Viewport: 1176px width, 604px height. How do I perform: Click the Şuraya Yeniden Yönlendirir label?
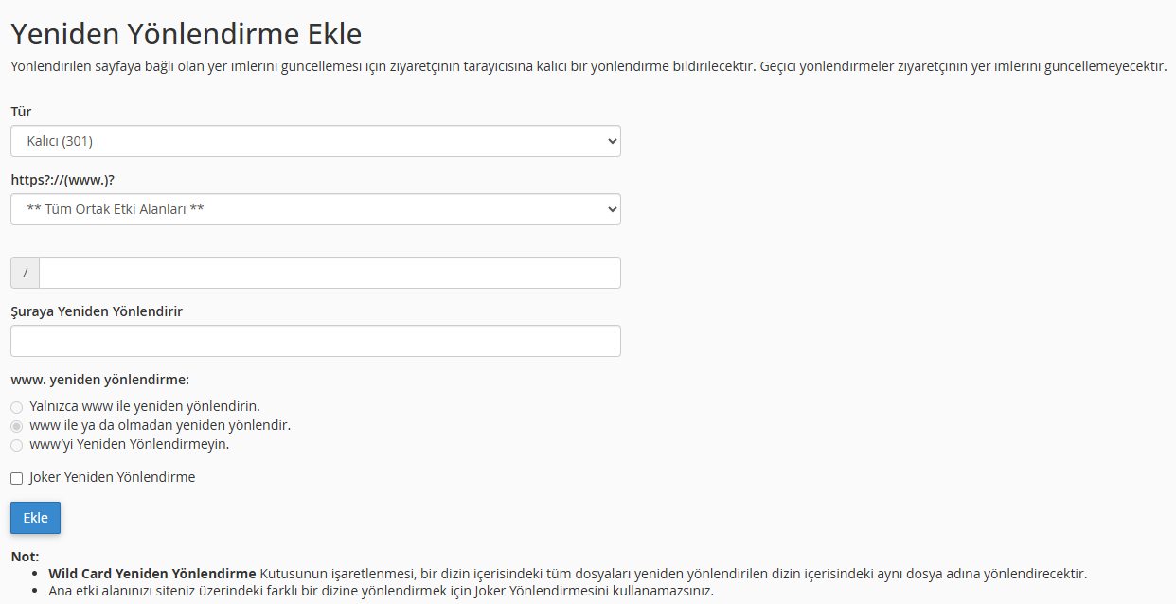[97, 311]
